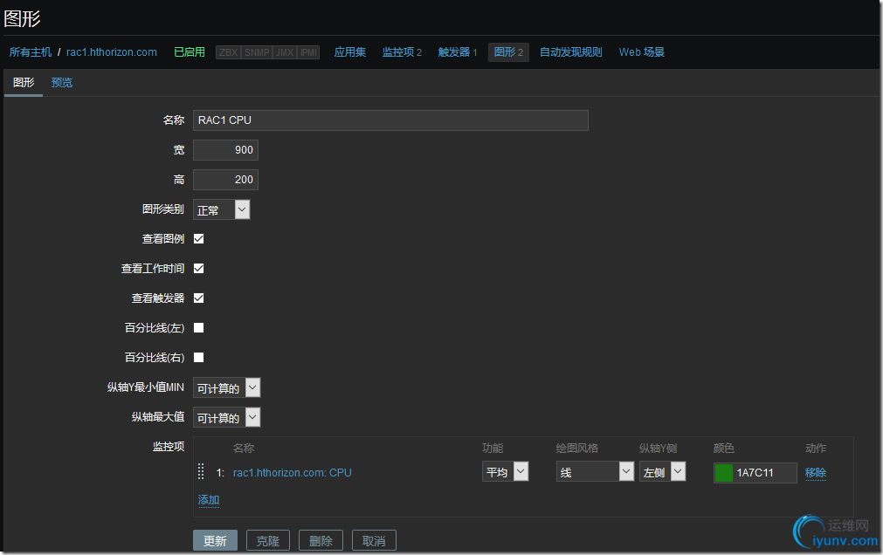This screenshot has height=555, width=883.
Task: Click the 名称 field containing RAC1 CPU
Action: click(x=390, y=120)
